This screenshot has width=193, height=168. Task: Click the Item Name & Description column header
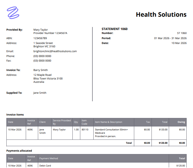click(x=108, y=122)
